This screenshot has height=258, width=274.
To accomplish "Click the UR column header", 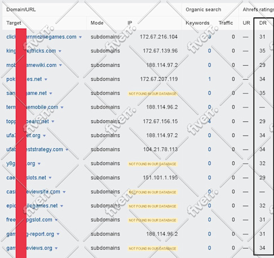I will pos(246,23).
